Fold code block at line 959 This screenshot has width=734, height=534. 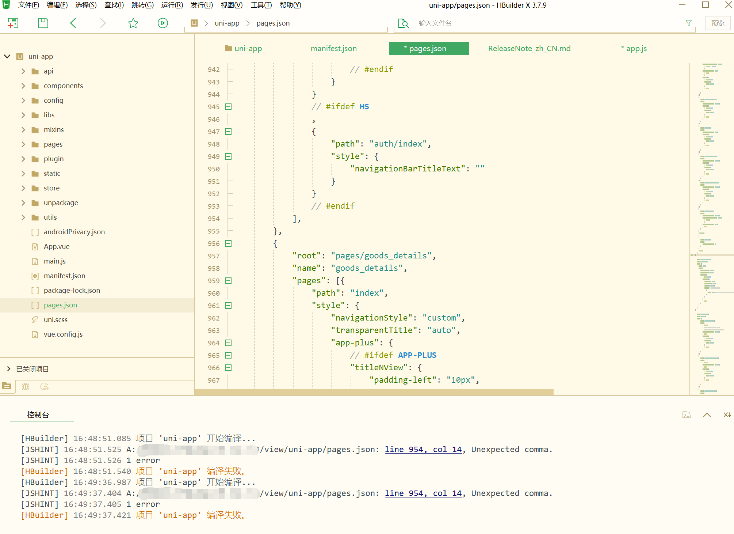point(228,281)
